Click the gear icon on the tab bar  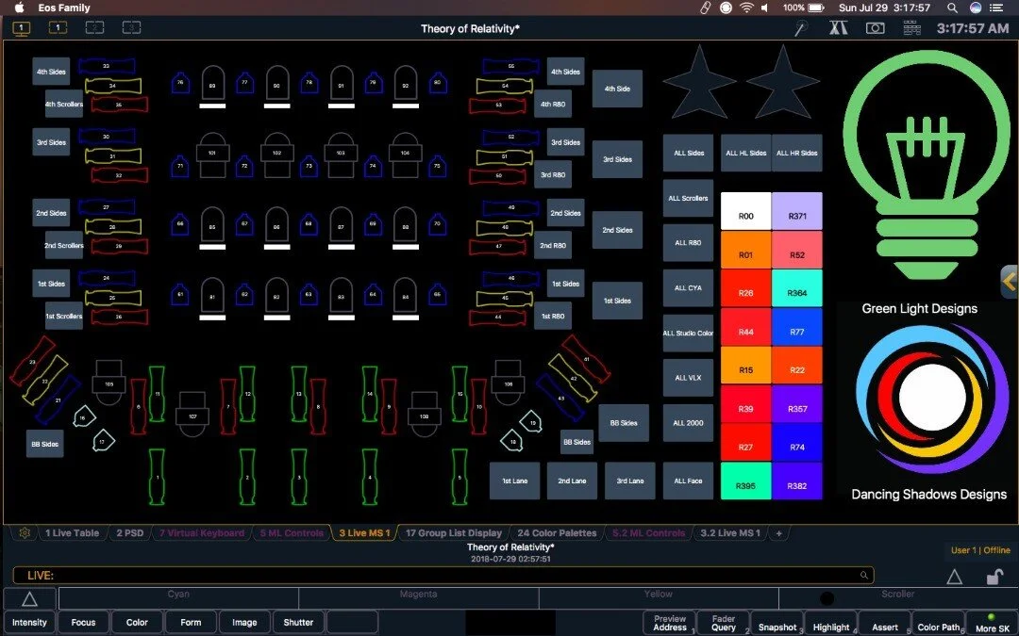pos(24,532)
